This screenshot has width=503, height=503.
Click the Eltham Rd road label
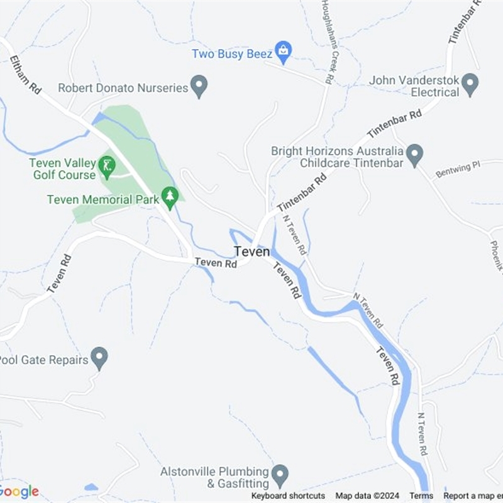coord(26,75)
